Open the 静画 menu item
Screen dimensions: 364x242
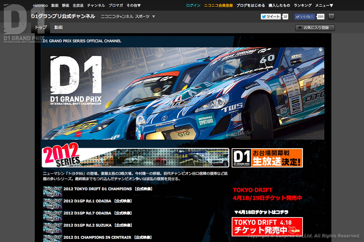click(66, 5)
